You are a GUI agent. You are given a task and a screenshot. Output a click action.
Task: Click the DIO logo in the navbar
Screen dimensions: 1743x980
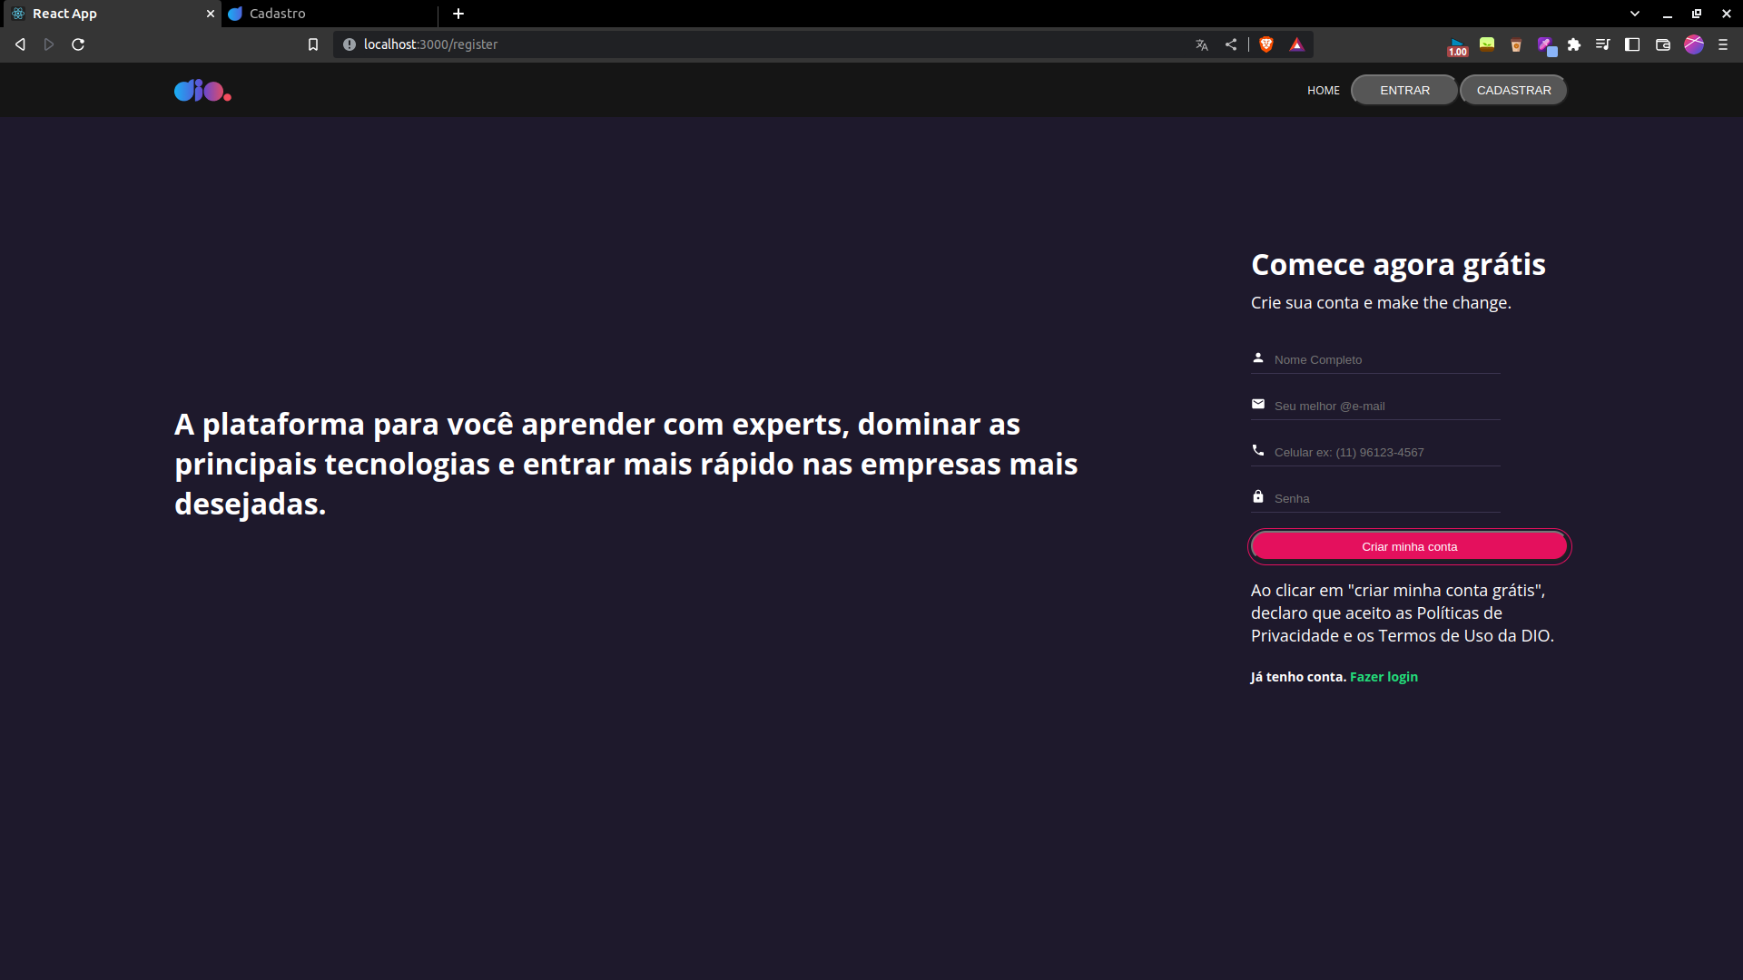coord(202,90)
